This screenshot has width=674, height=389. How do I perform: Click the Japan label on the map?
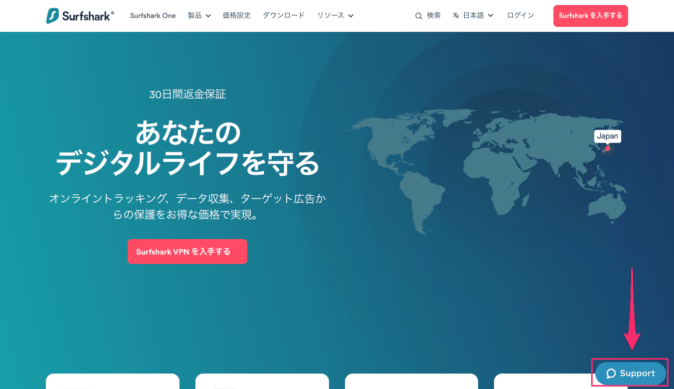tap(608, 136)
